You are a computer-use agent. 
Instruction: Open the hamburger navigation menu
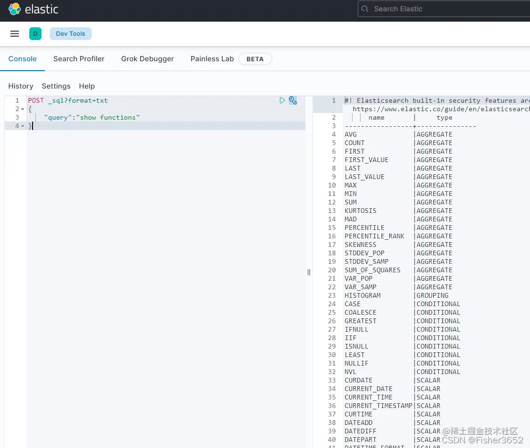[x=15, y=34]
